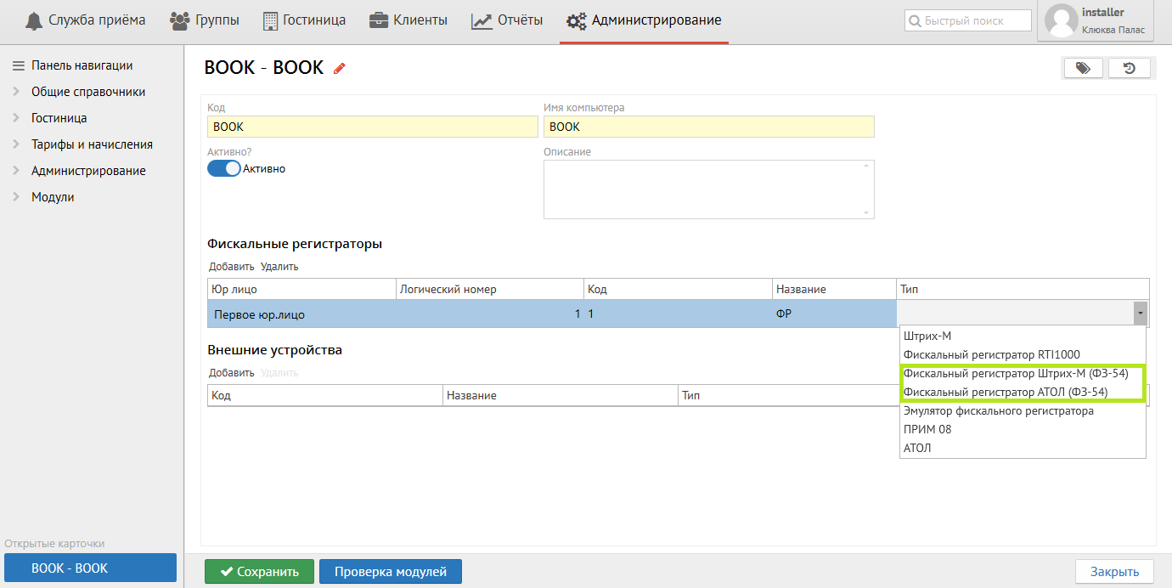Click the gears icon for Администрирование
The width and height of the screenshot is (1172, 588).
coord(577,20)
